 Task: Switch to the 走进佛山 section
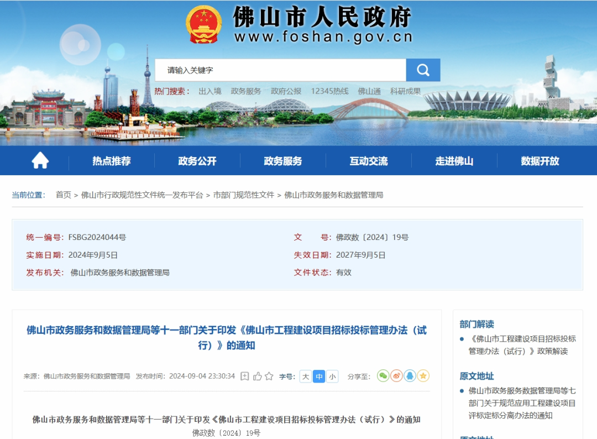tap(455, 161)
